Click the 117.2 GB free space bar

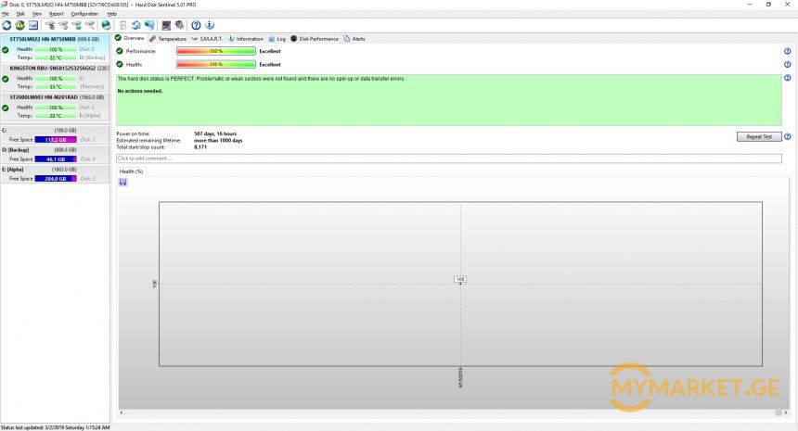point(56,140)
